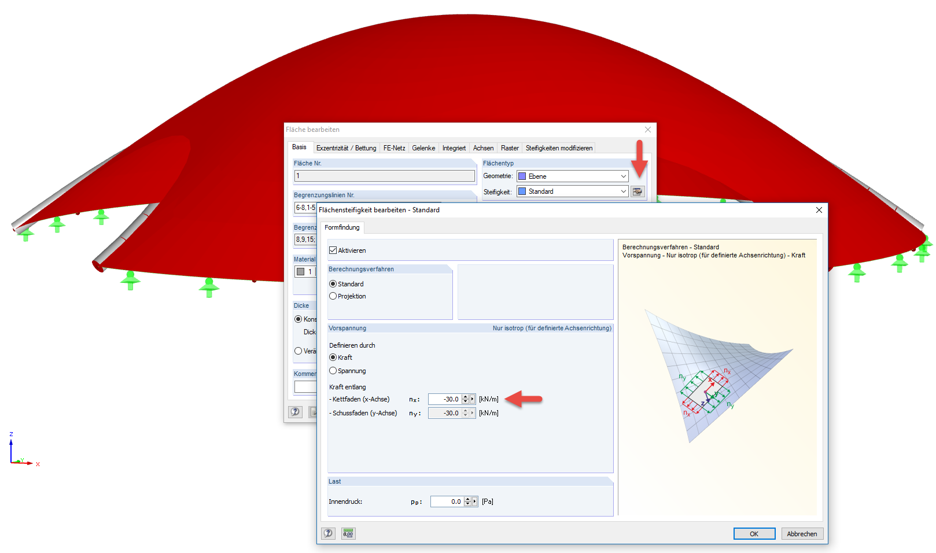Open the Steifigkeiten modifizieren tab
Image resolution: width=936 pixels, height=553 pixels.
pos(559,148)
